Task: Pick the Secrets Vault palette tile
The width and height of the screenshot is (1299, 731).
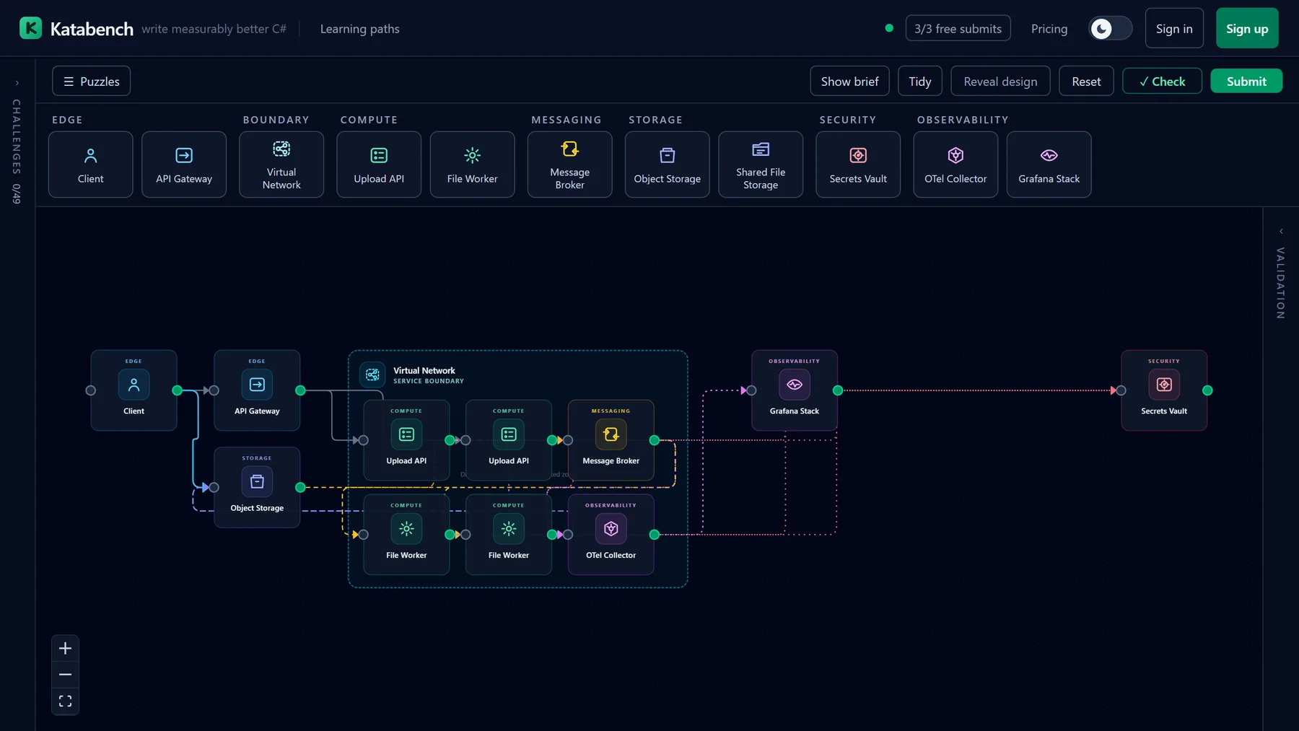Action: pos(858,165)
